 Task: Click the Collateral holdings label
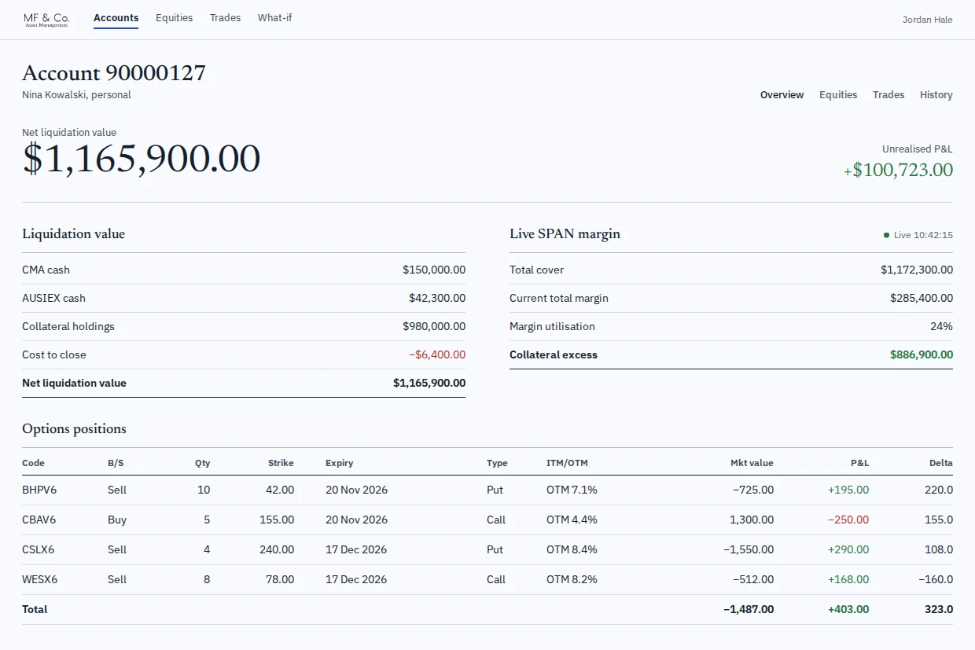[68, 326]
